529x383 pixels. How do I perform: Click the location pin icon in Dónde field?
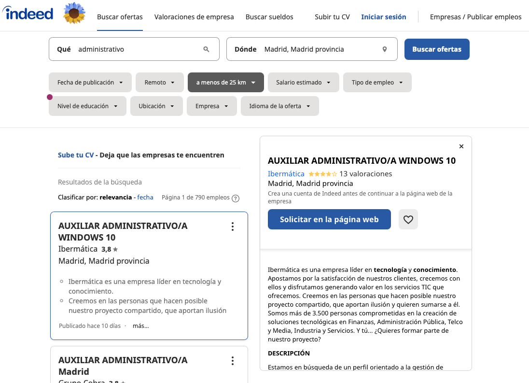coord(385,49)
